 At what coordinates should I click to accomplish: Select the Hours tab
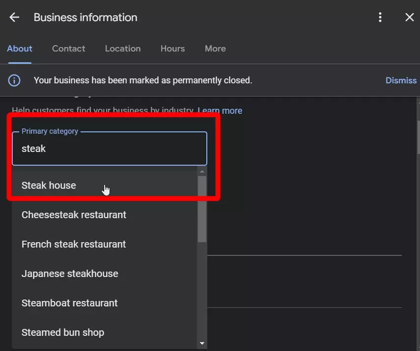[x=172, y=49]
